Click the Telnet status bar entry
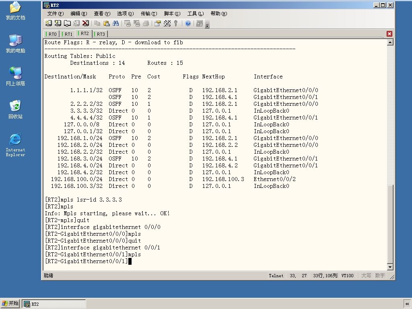This screenshot has width=412, height=309. [x=276, y=276]
